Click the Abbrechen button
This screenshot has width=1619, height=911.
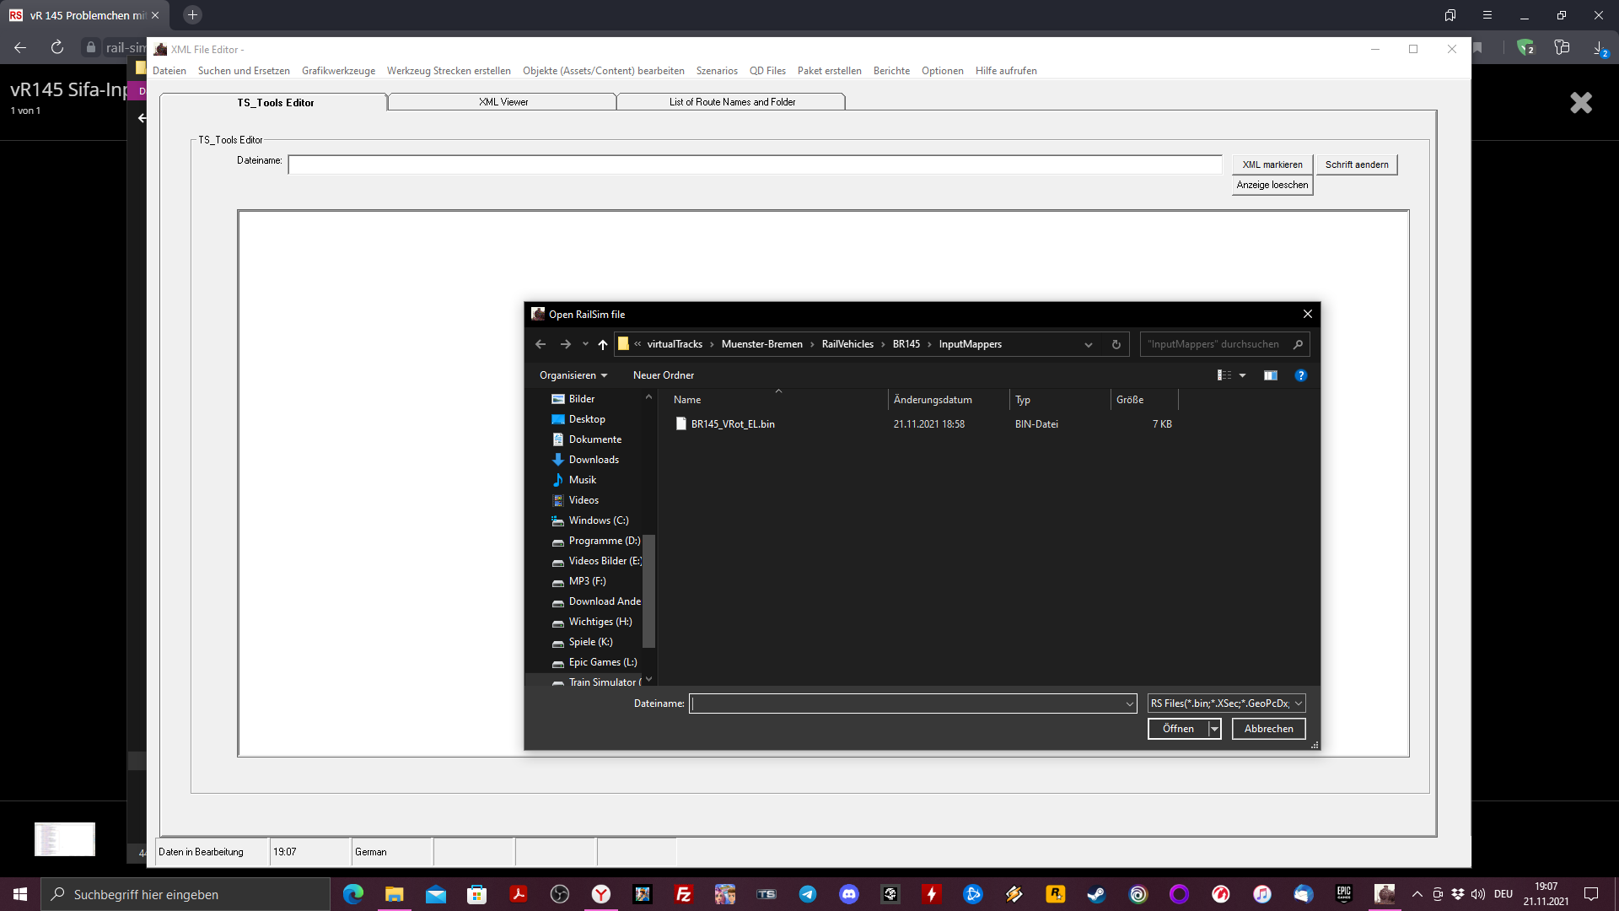pos(1268,729)
